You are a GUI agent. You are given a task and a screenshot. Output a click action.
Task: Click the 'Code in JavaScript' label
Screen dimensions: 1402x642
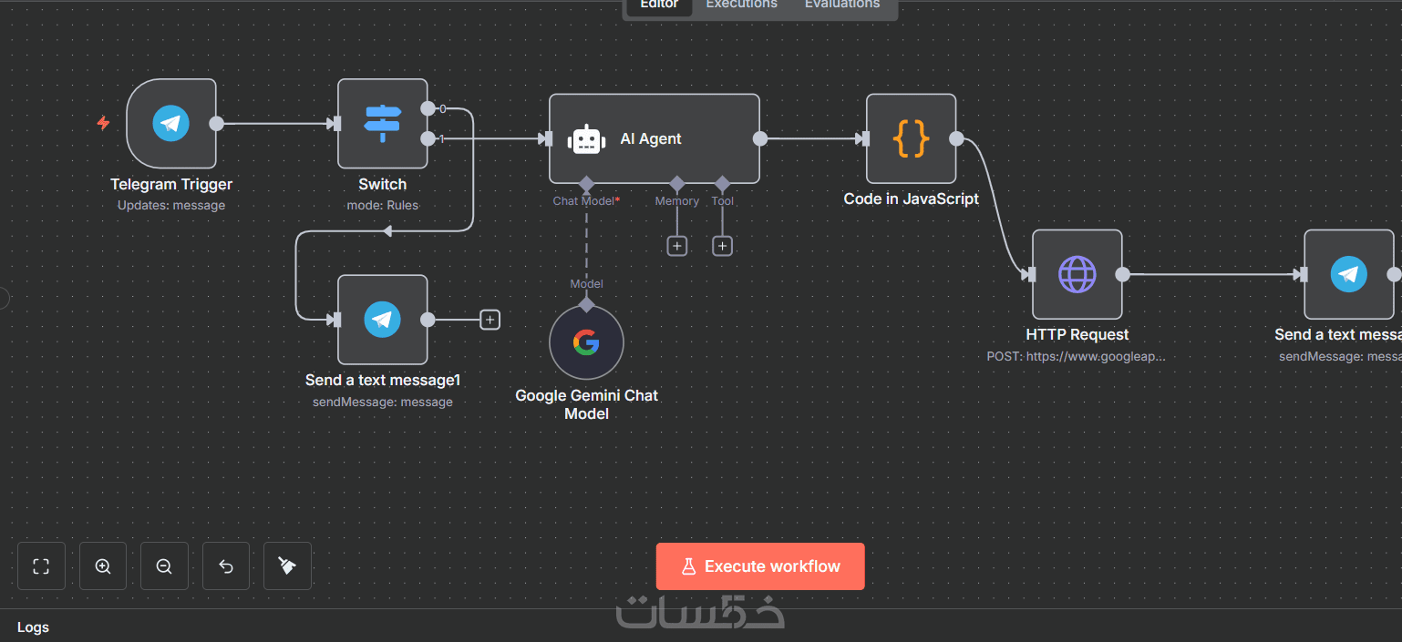912,199
